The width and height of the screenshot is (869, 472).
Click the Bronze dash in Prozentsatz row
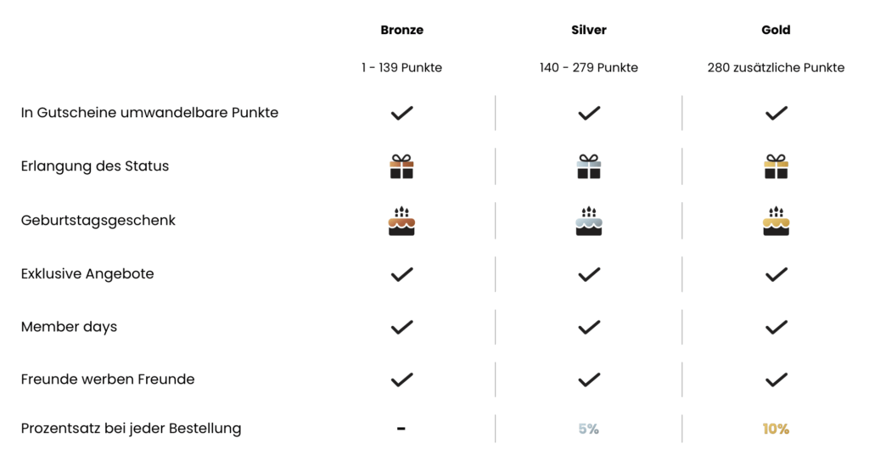tap(401, 428)
